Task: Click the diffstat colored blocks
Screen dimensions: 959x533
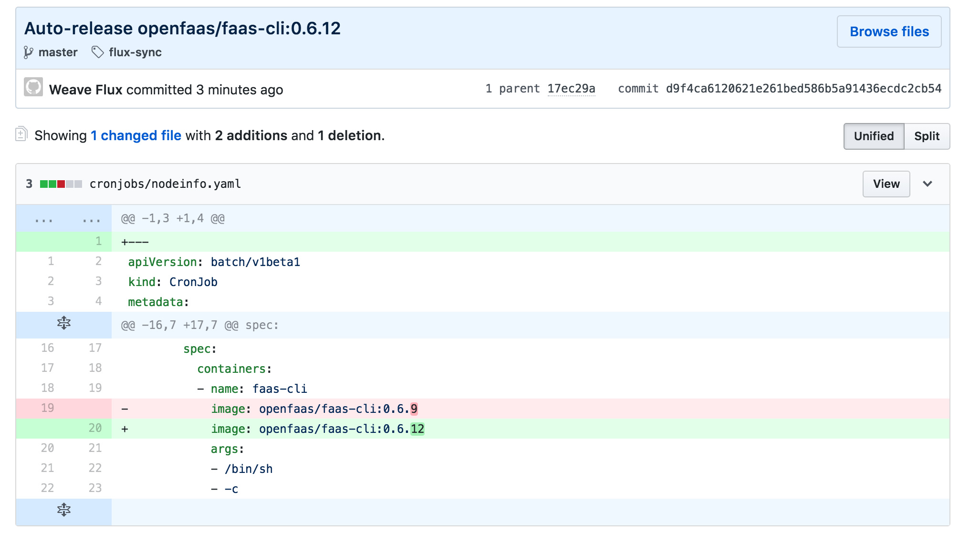Action: tap(61, 184)
